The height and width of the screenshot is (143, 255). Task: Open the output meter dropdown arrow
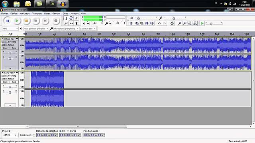(88, 24)
